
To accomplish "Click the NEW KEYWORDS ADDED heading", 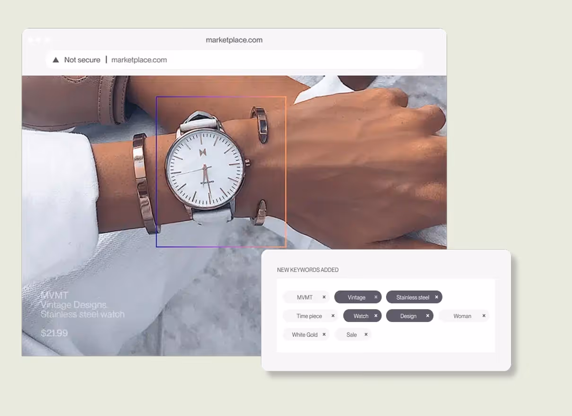I will pyautogui.click(x=308, y=270).
